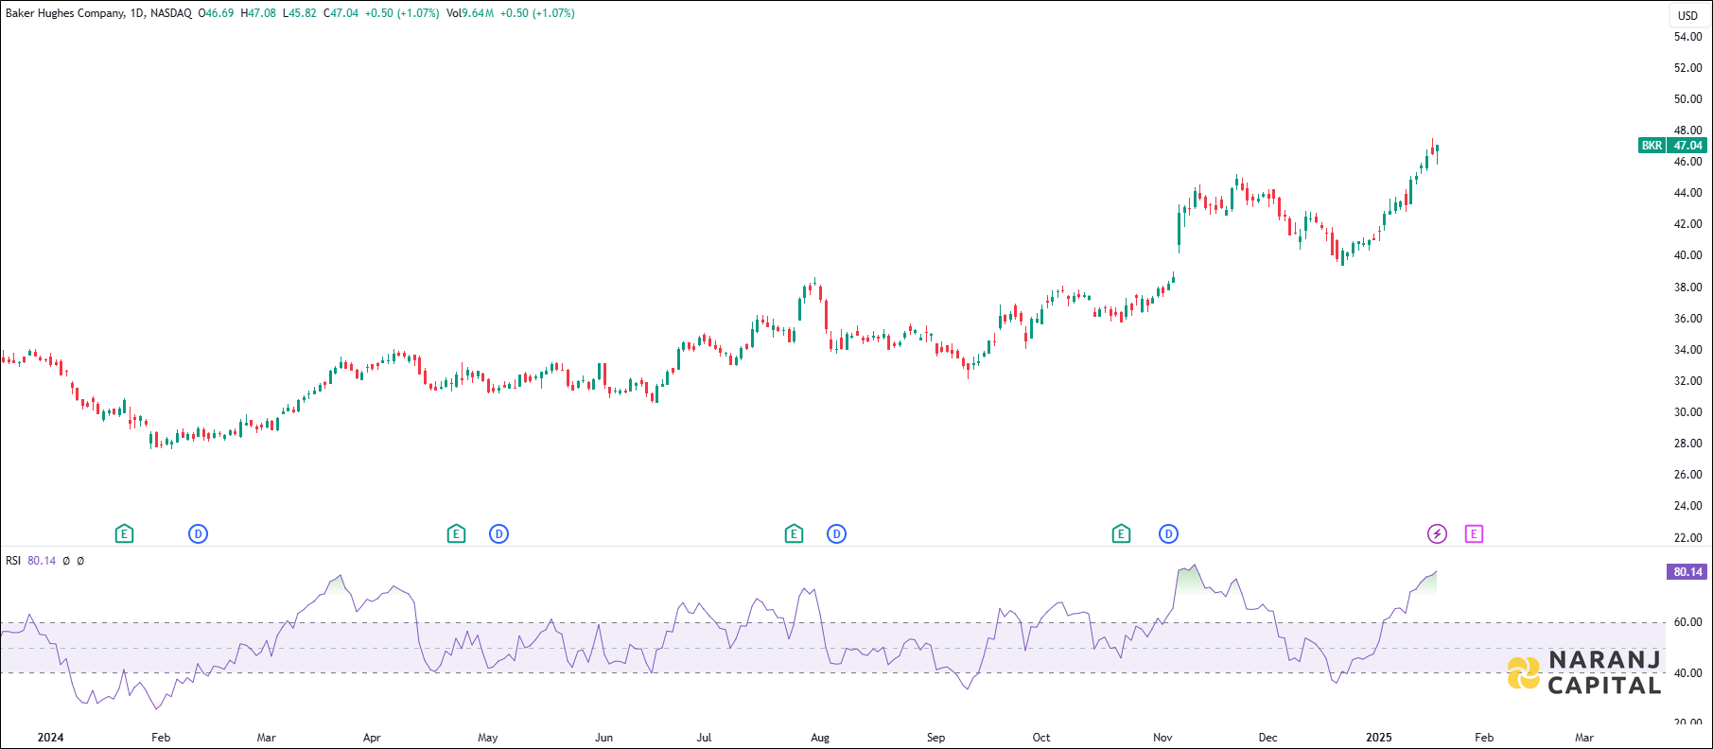The height and width of the screenshot is (749, 1713).
Task: Click the blue dividend D marker in February 2024
Action: pyautogui.click(x=198, y=534)
